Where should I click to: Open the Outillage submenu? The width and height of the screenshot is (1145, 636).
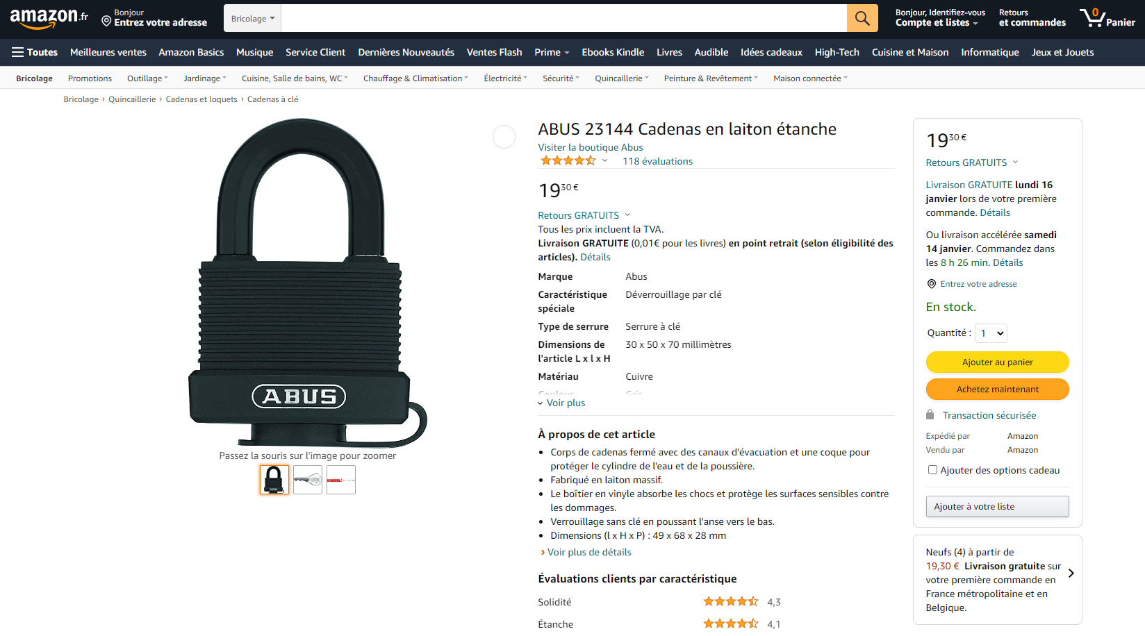pos(147,78)
